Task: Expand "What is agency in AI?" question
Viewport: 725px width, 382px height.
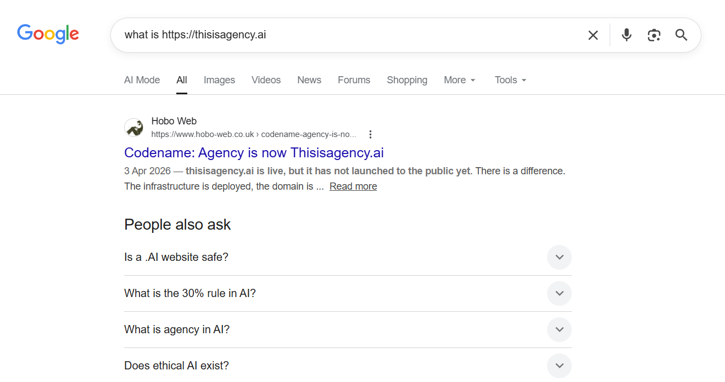Action: pyautogui.click(x=559, y=329)
